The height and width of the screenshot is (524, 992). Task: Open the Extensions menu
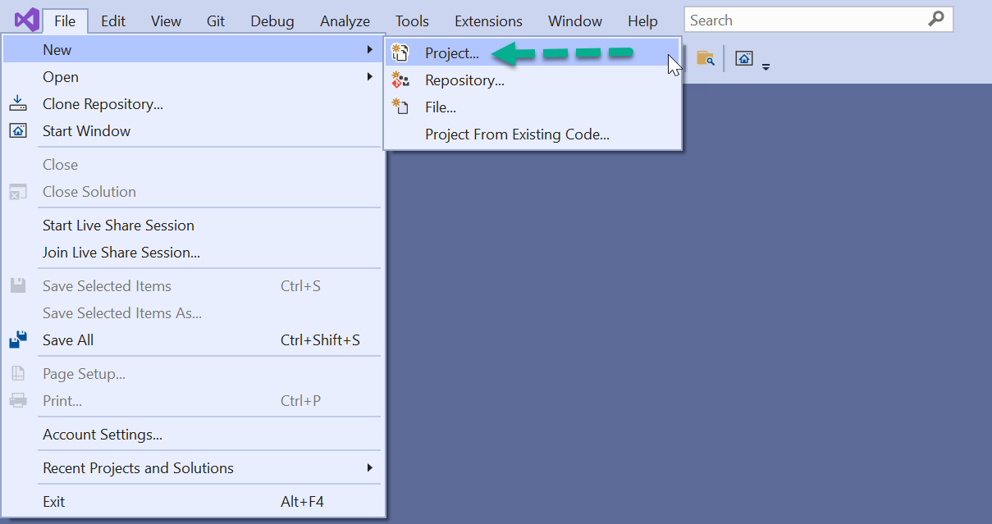tap(488, 21)
